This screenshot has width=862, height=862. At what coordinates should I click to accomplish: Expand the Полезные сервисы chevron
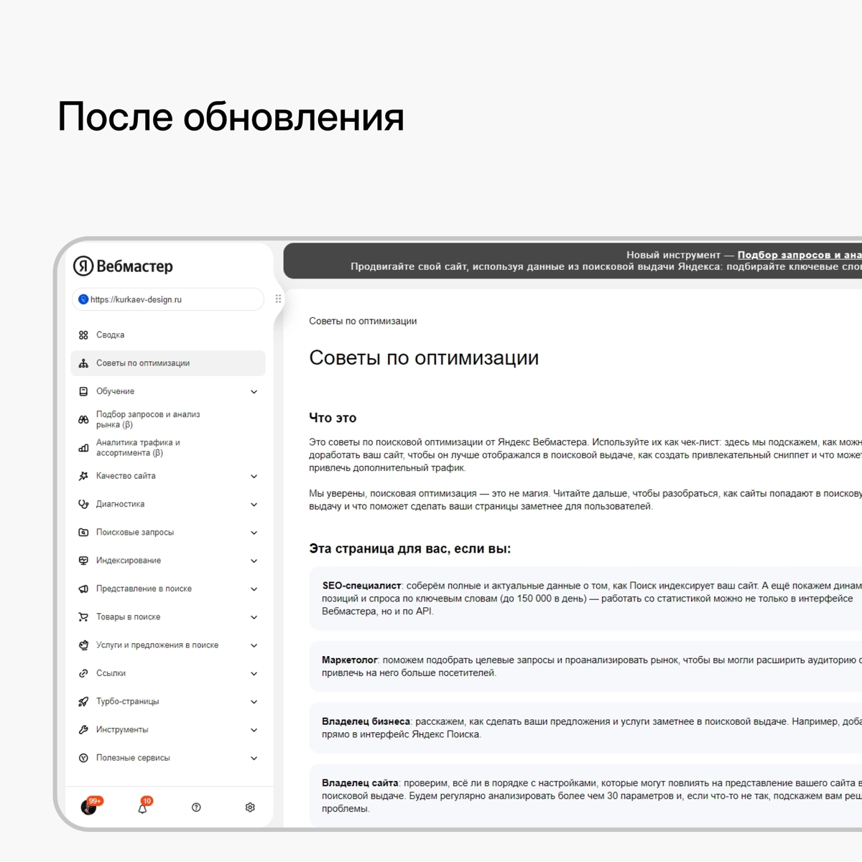(x=254, y=758)
